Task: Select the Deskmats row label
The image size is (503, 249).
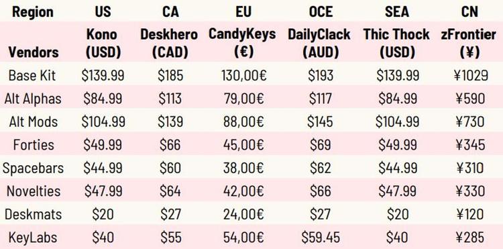Action: coord(34,214)
